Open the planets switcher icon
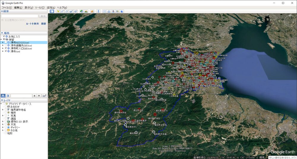Viewport: 297px width, 159px height. pos(92,11)
